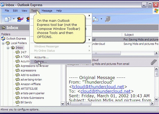Screen dimensions: 159x114
Task: Click the Find toolbar icon
Action: click(95, 19)
